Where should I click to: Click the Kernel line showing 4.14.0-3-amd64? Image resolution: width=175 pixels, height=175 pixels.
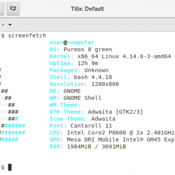[110, 56]
